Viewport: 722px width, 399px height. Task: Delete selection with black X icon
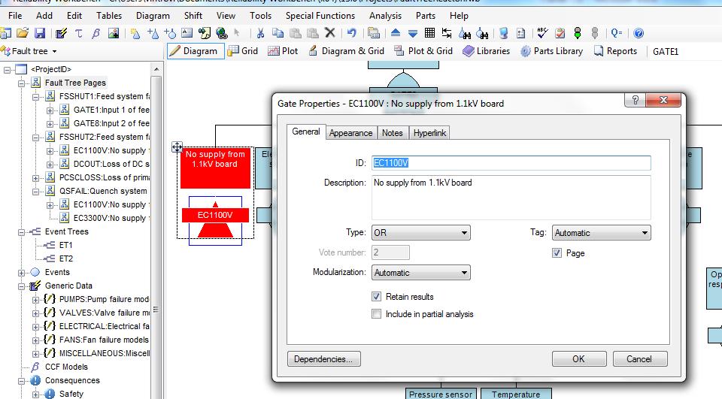(329, 33)
